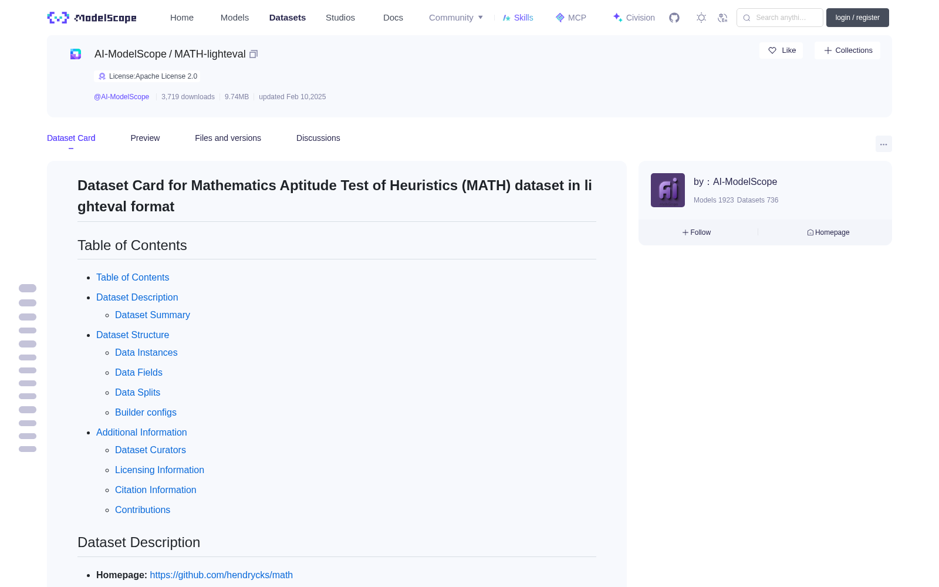Click the 'Datasets 736' count text
This screenshot has width=939, height=587.
[x=758, y=200]
